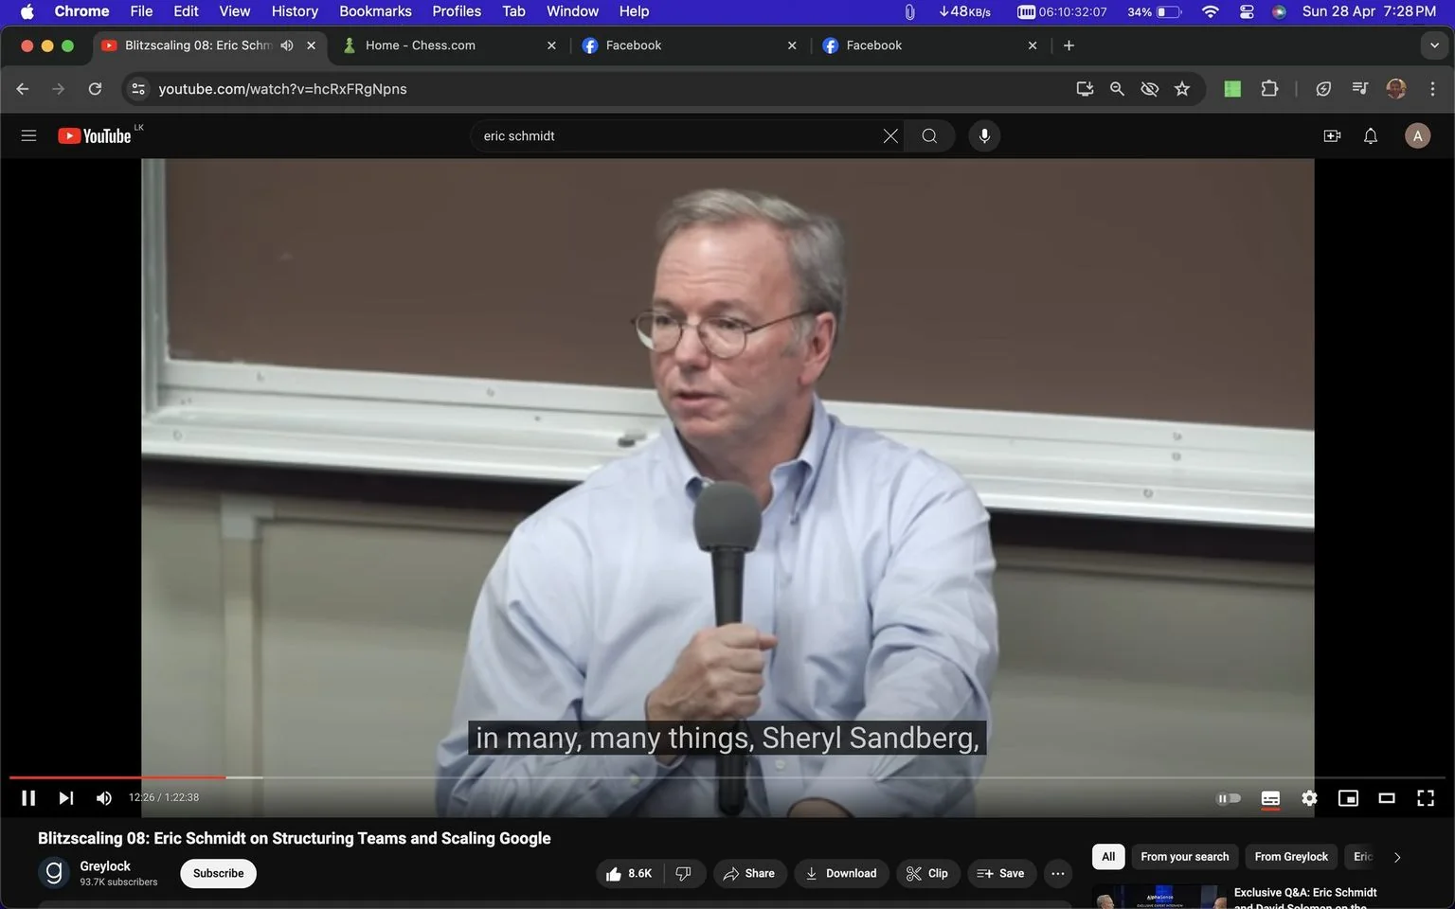Open Apple menu
This screenshot has width=1455, height=909.
27,11
